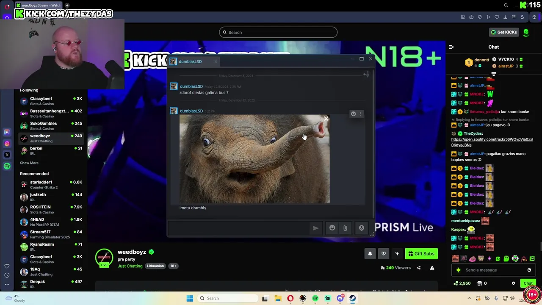Click the green Chat send button
This screenshot has height=305, width=542.
528,283
